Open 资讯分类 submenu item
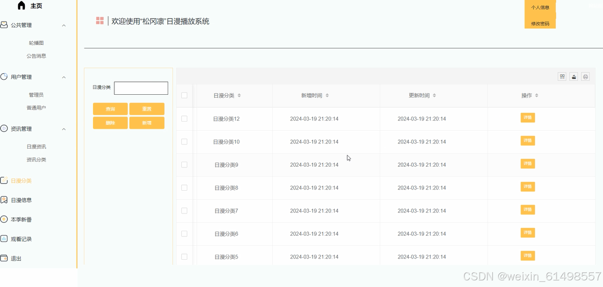 click(x=36, y=160)
